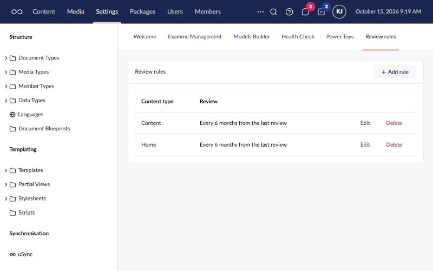Click the Home content type cell
The image size is (433, 271).
tap(148, 144)
